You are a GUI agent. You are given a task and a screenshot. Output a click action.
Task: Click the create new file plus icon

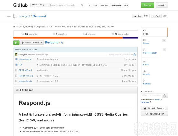(62, 43)
